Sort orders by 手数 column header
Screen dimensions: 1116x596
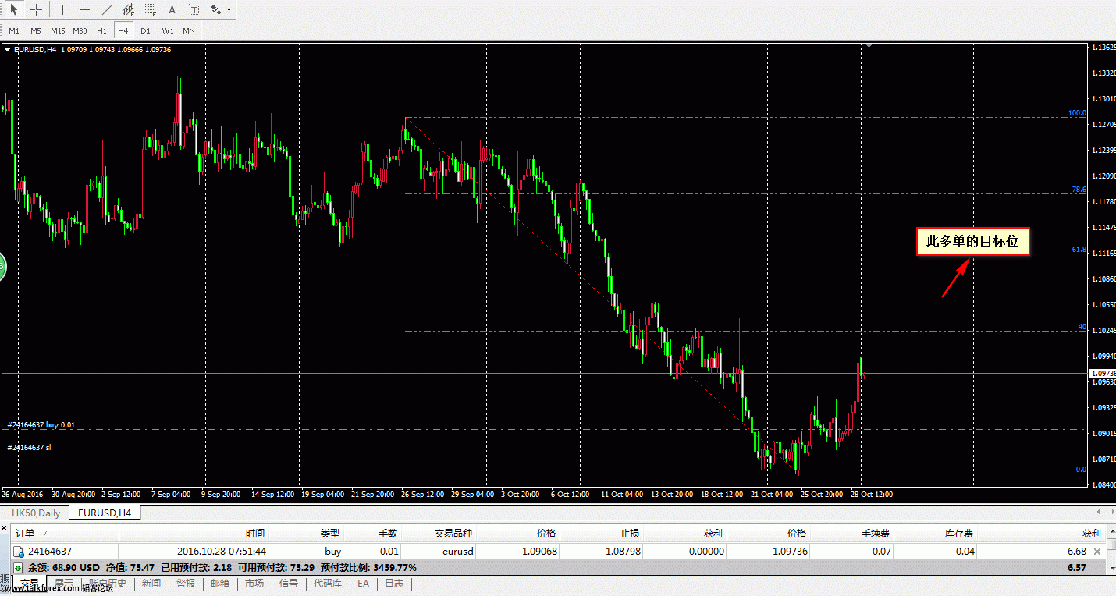pyautogui.click(x=373, y=534)
